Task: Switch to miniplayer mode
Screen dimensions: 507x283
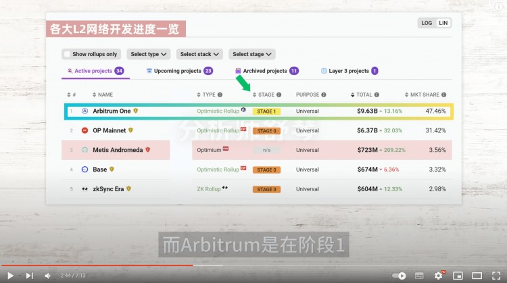Action: (458, 276)
